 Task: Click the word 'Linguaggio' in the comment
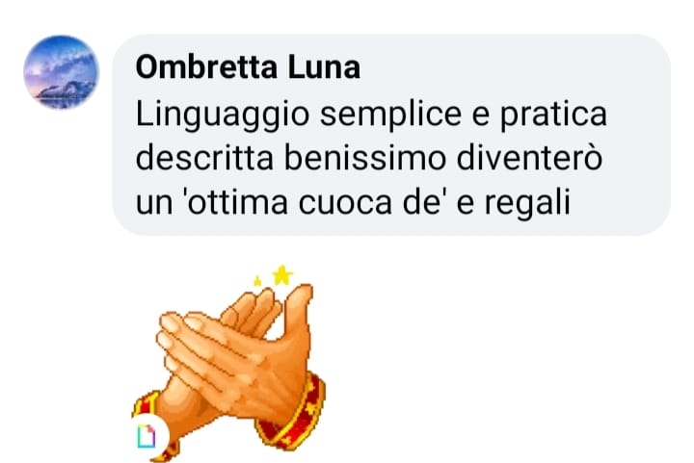(x=223, y=116)
